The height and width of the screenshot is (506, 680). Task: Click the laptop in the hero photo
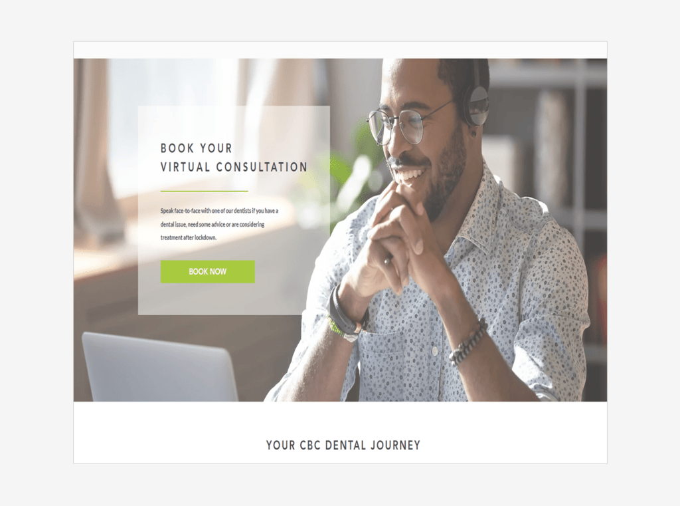159,367
